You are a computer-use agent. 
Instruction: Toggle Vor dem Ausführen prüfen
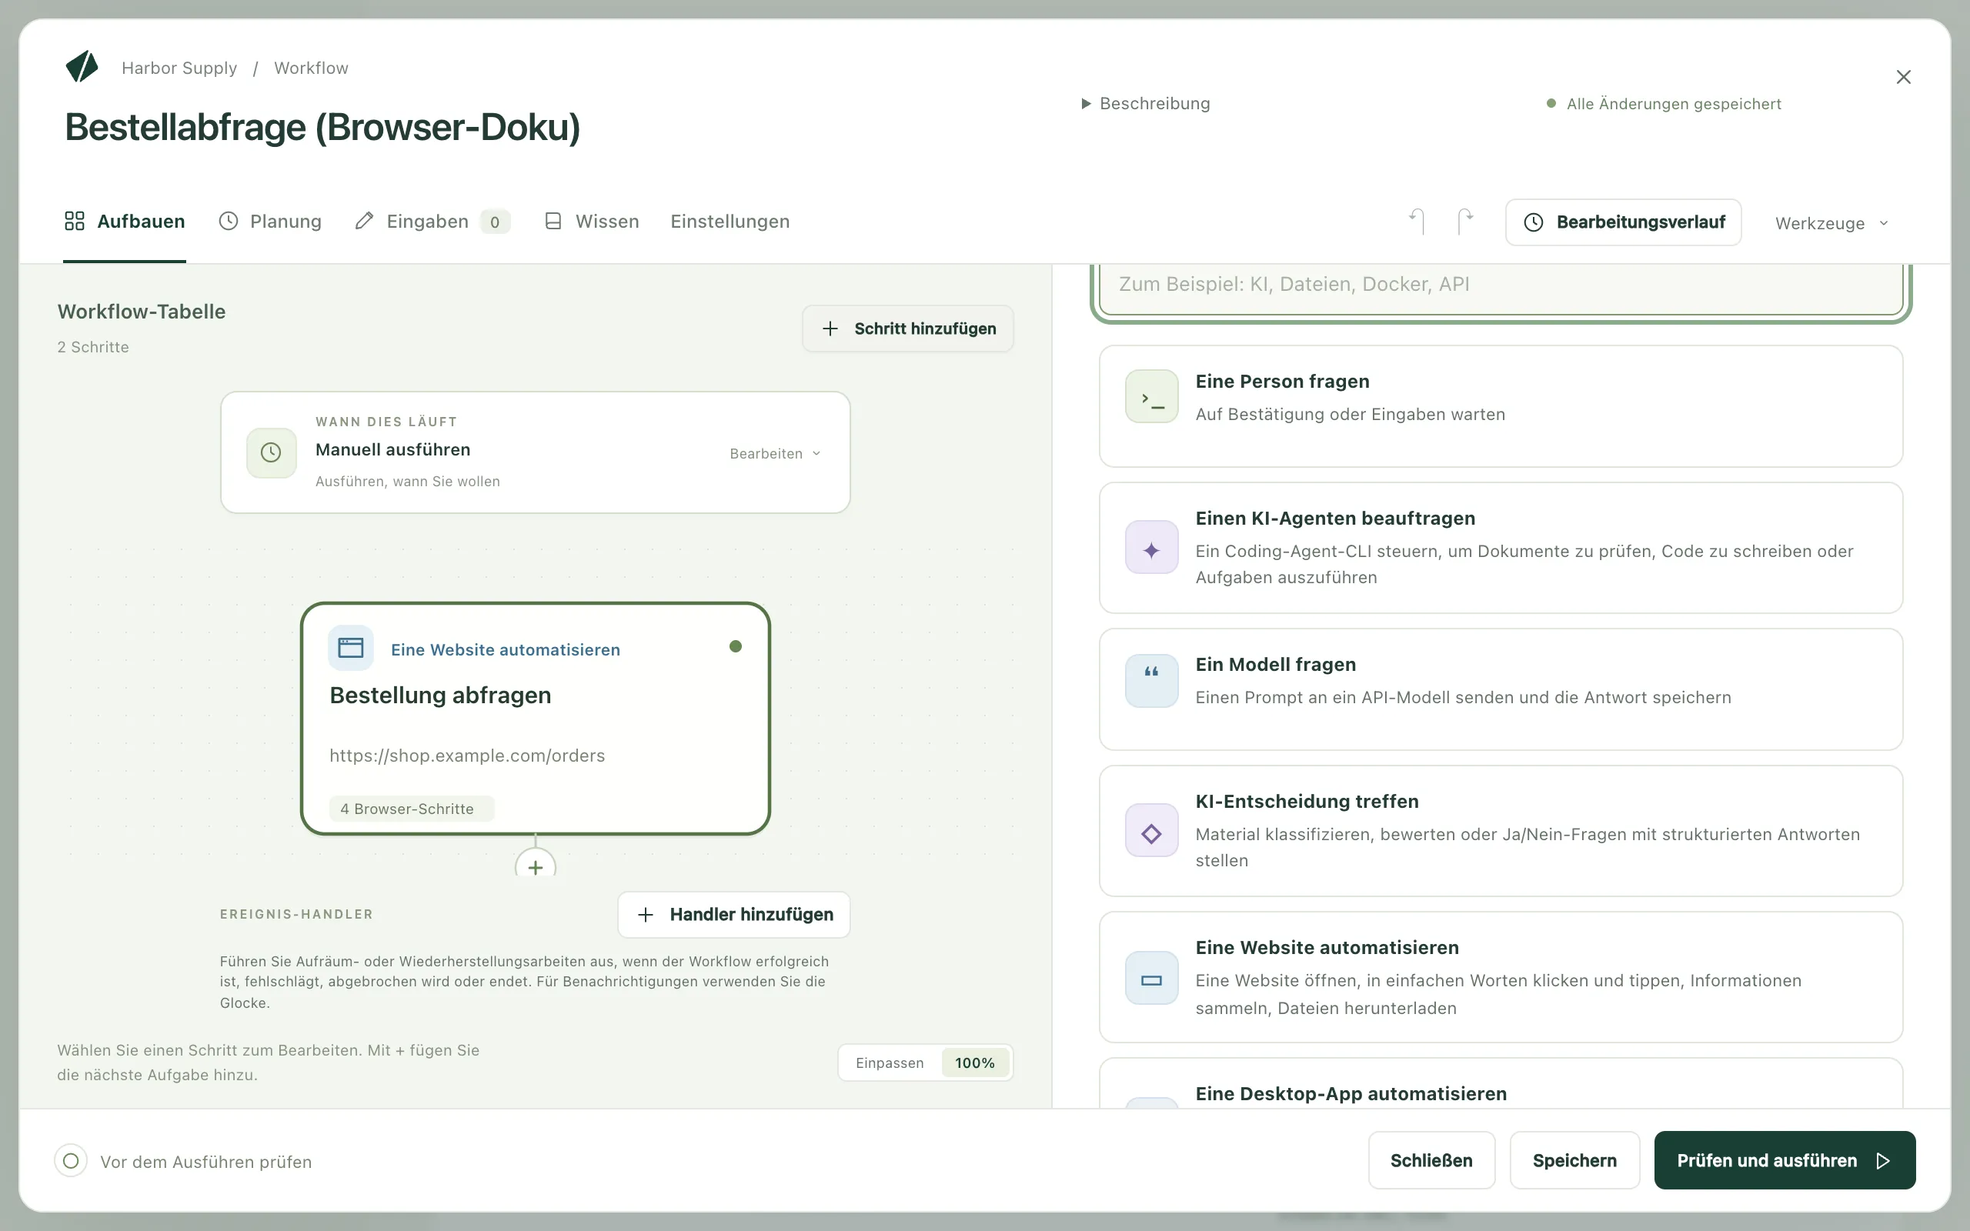pos(71,1160)
